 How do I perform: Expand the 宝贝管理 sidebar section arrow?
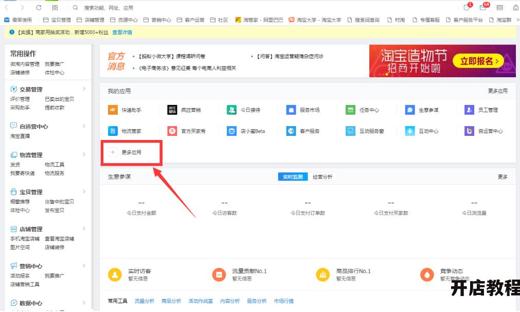pyautogui.click(x=84, y=192)
